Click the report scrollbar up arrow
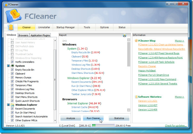193x134 pixels. pos(129,40)
